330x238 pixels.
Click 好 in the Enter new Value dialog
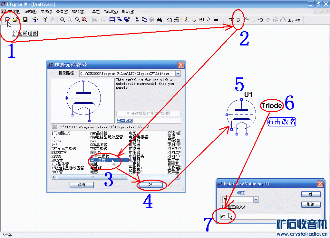[311, 194]
